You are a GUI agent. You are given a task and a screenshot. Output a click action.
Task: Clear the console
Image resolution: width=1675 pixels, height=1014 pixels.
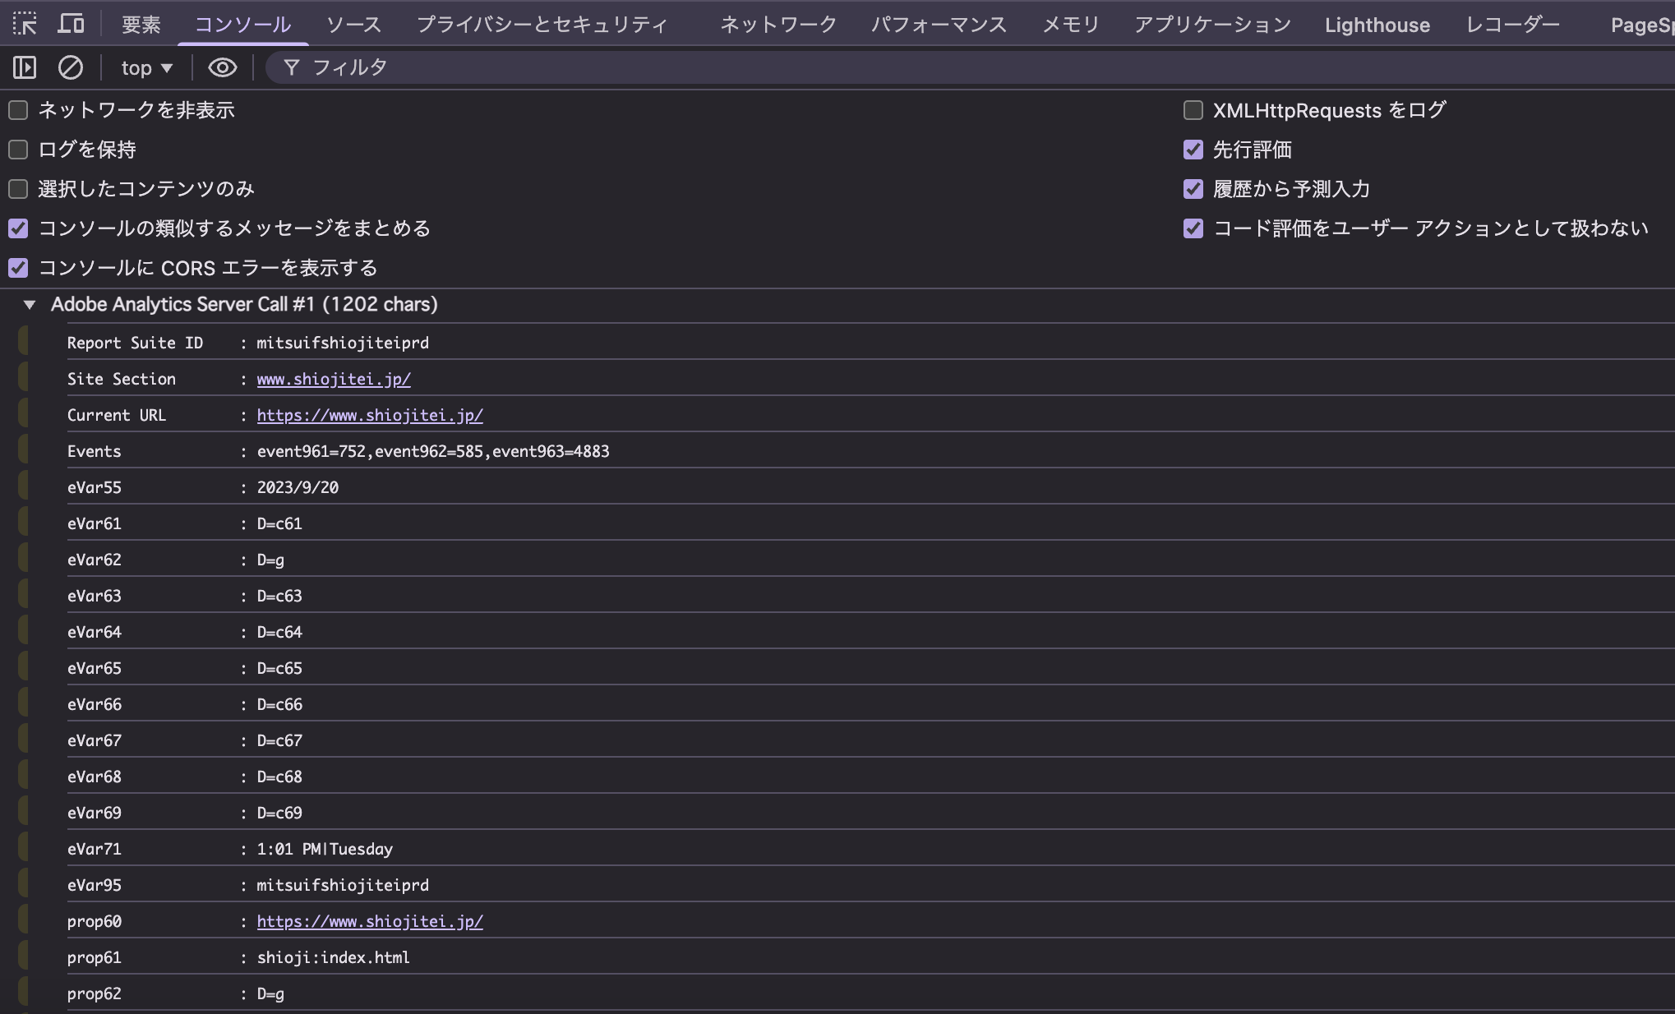click(70, 67)
